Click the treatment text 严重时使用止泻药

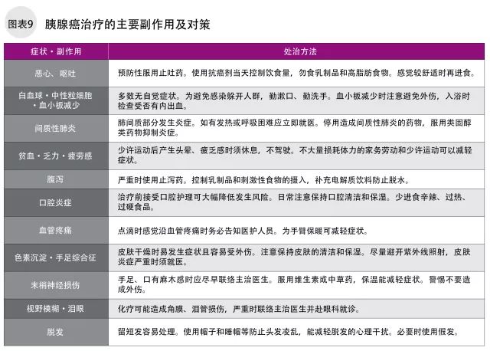151,180
